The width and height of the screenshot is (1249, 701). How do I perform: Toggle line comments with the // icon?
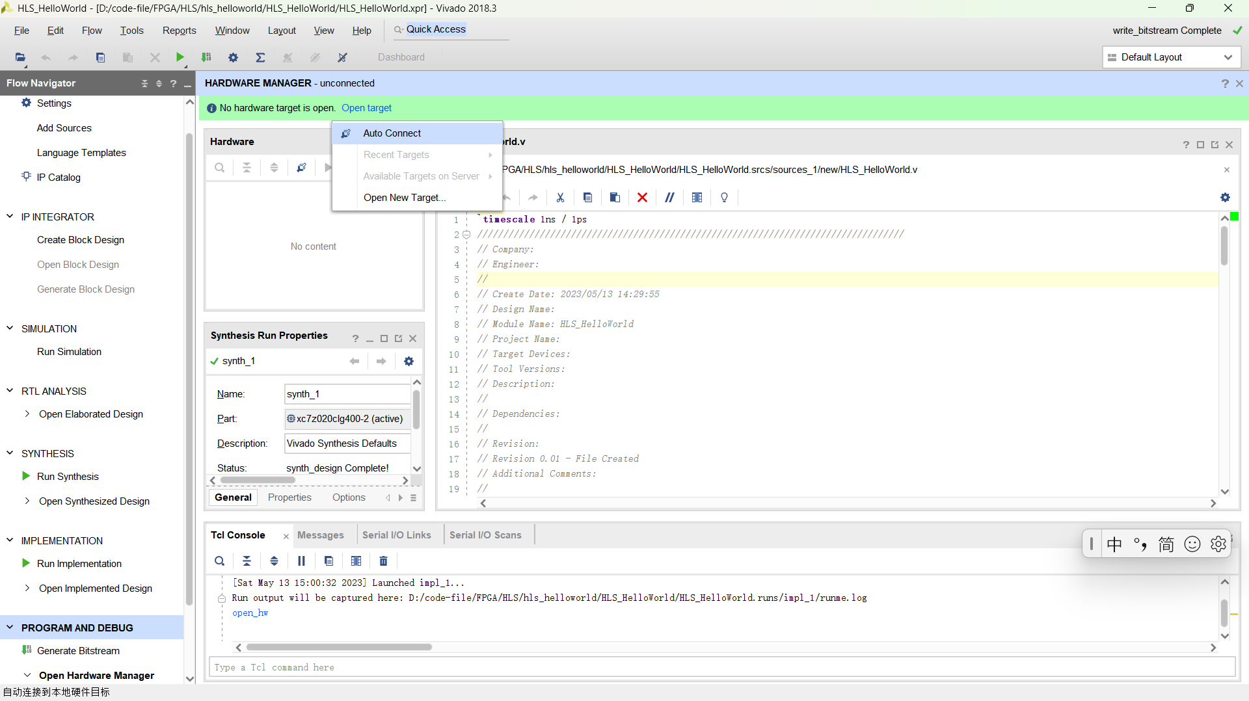(x=669, y=198)
